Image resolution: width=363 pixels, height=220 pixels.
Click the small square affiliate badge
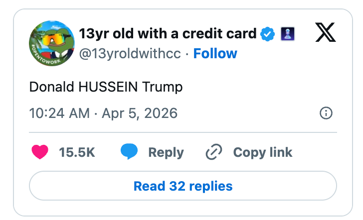pos(290,34)
